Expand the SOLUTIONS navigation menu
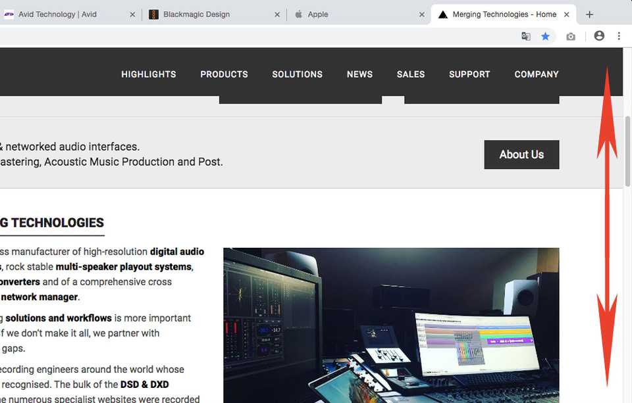This screenshot has width=632, height=403. coord(298,74)
